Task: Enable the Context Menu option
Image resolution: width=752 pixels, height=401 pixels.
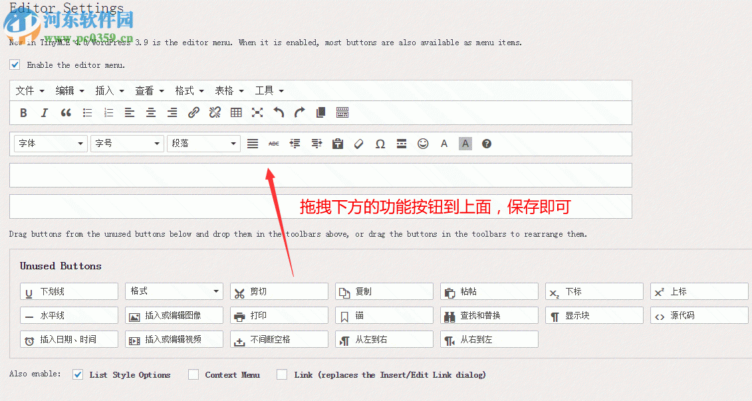Action: tap(193, 374)
